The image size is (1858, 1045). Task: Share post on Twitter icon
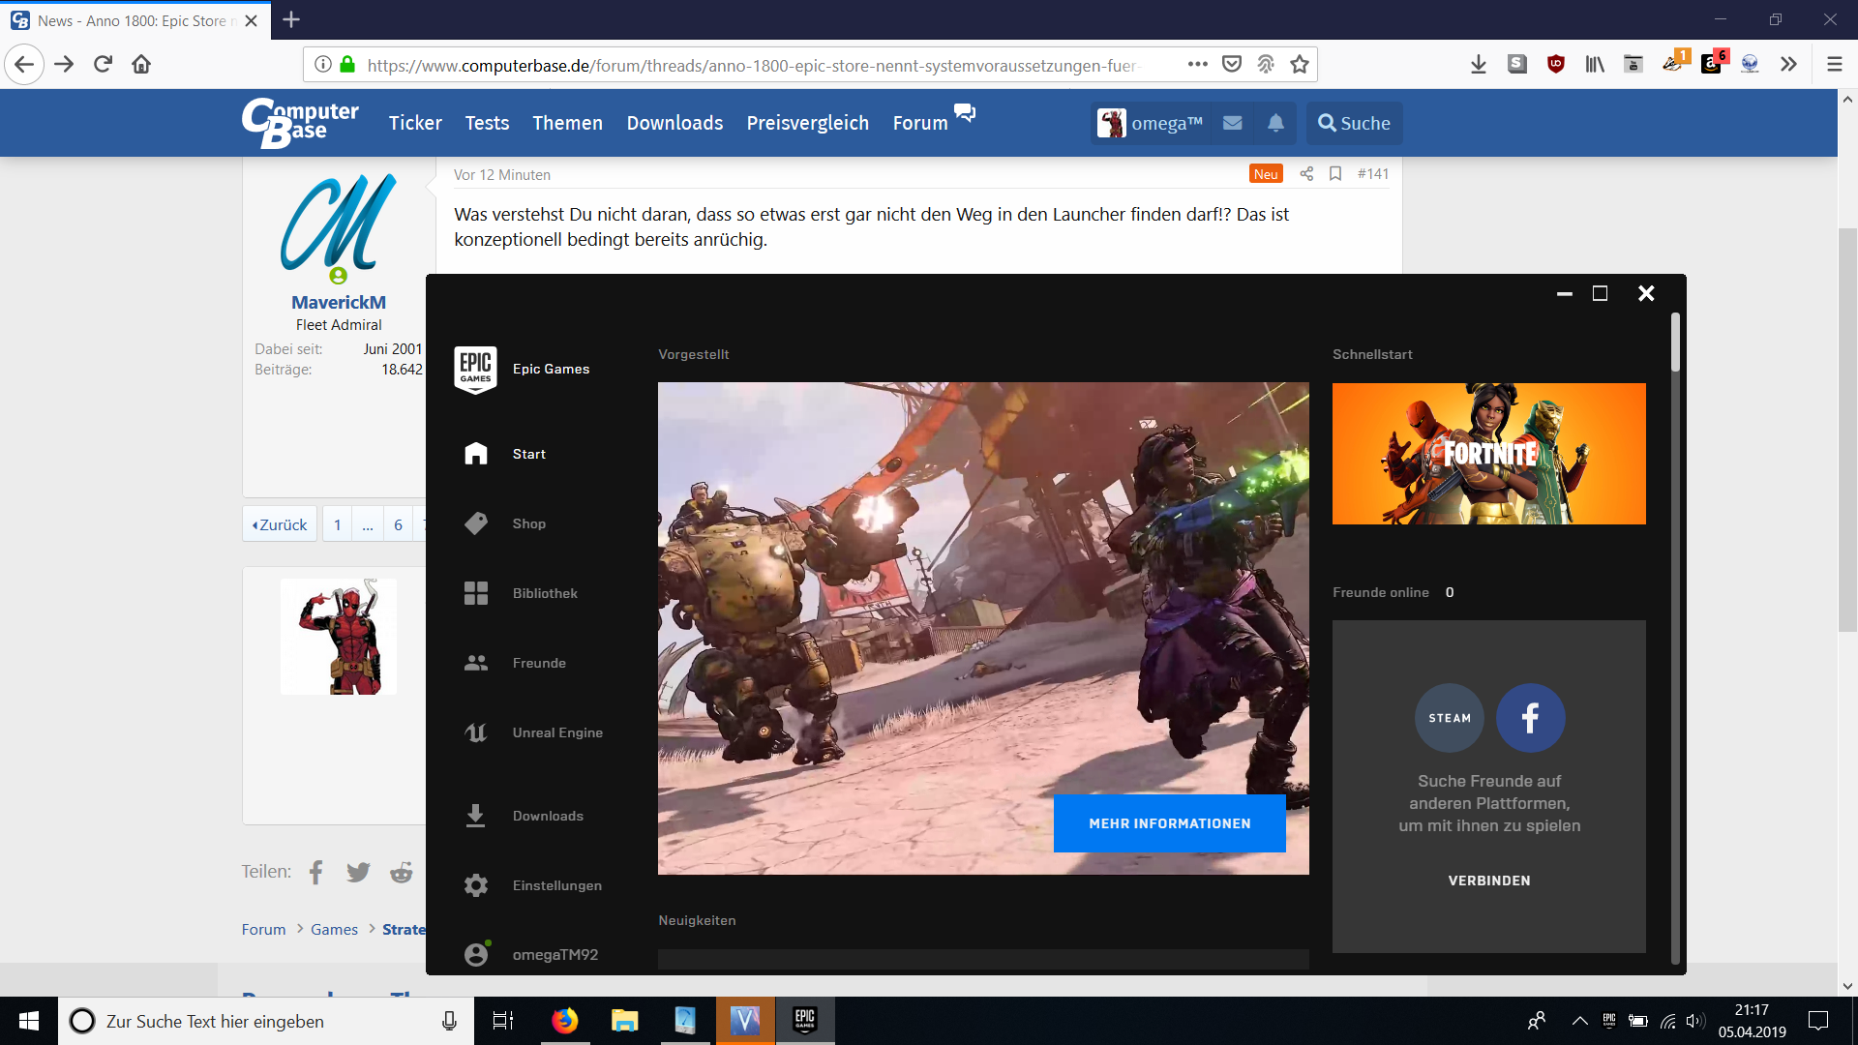[x=358, y=872]
